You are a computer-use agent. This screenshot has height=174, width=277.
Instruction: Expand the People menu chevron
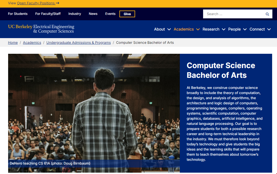pyautogui.click(x=245, y=29)
